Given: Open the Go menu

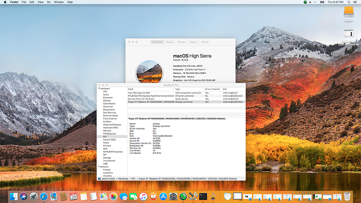Looking at the screenshot, I should coord(49,2).
